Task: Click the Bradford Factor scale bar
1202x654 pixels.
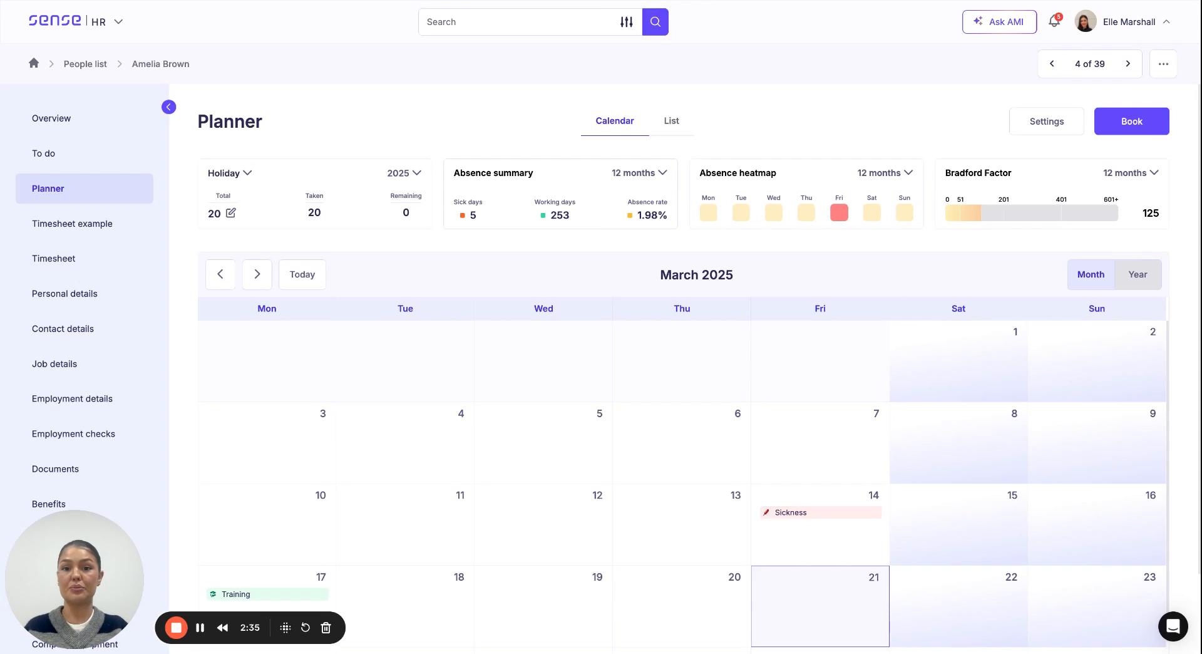Action: point(1032,213)
